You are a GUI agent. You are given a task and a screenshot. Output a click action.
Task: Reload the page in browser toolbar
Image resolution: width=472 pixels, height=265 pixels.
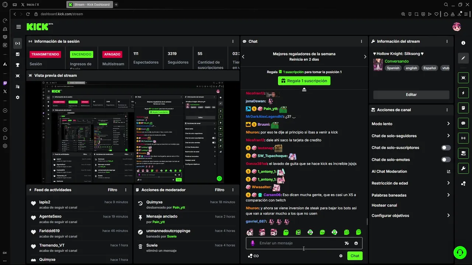[28, 14]
